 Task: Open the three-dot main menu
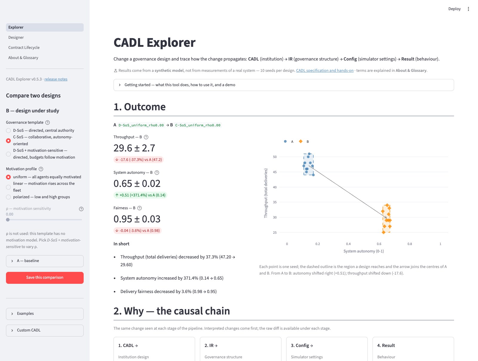pos(468,9)
